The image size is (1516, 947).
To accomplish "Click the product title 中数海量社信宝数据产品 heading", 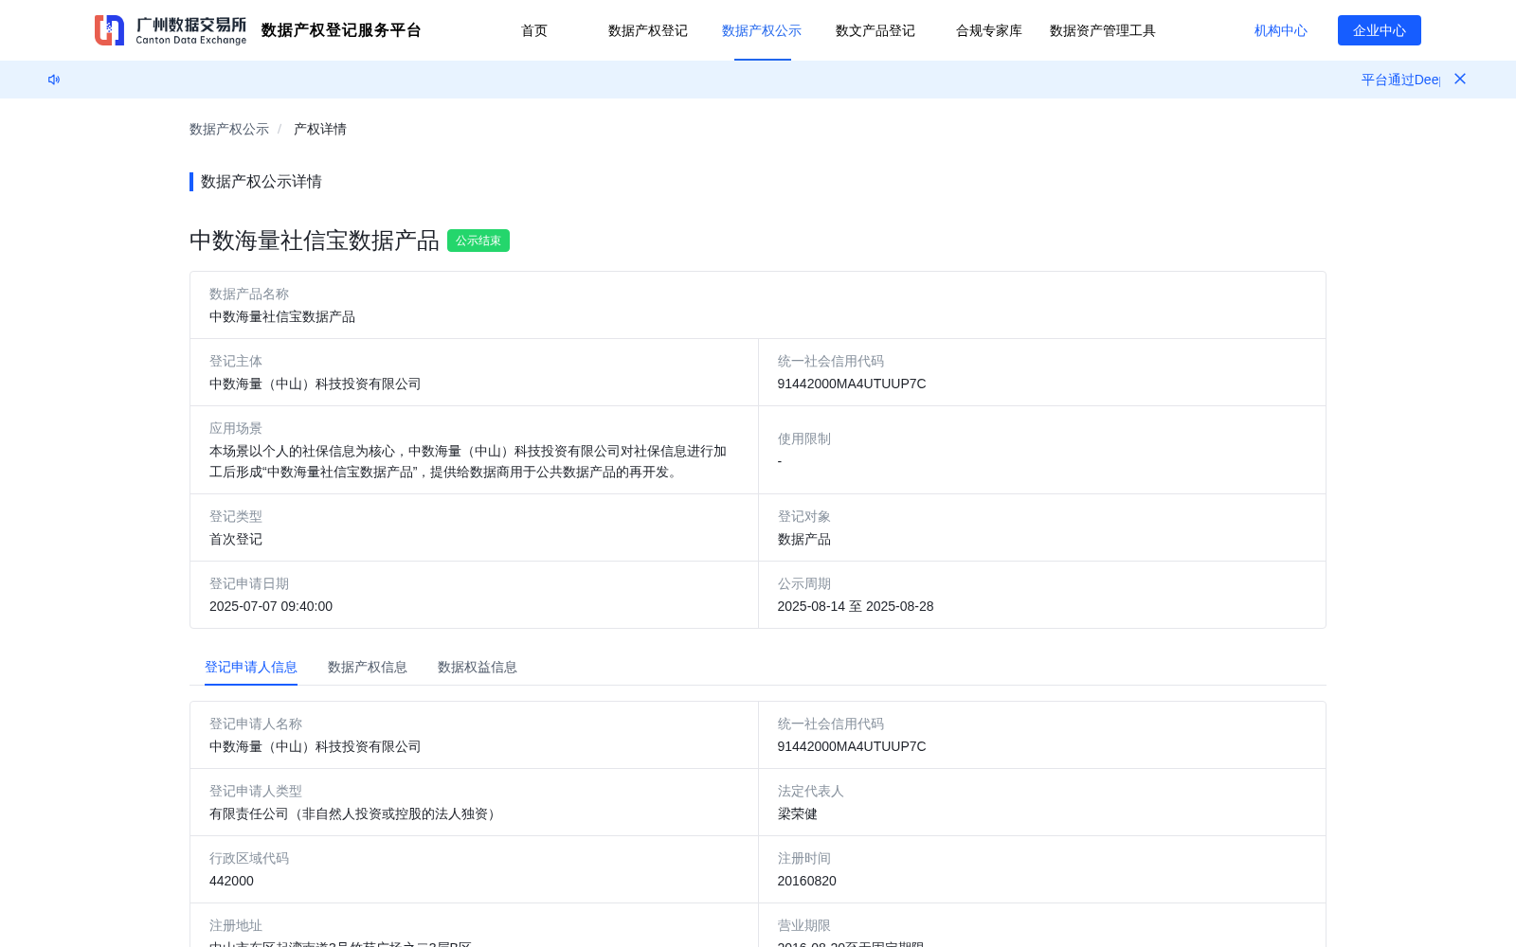I will (x=315, y=241).
